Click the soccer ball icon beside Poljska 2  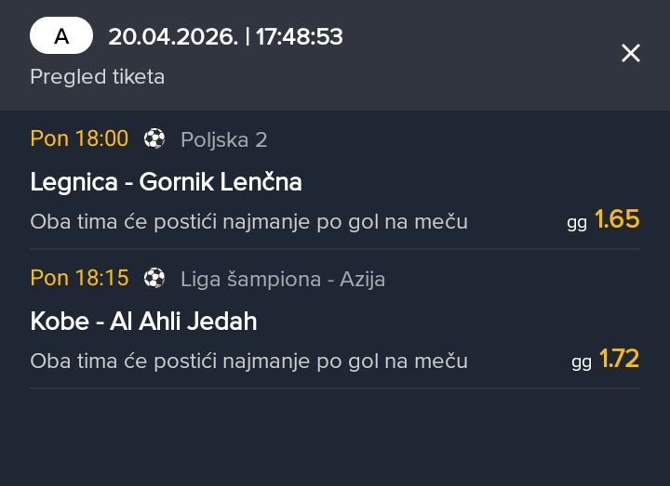[x=154, y=139]
